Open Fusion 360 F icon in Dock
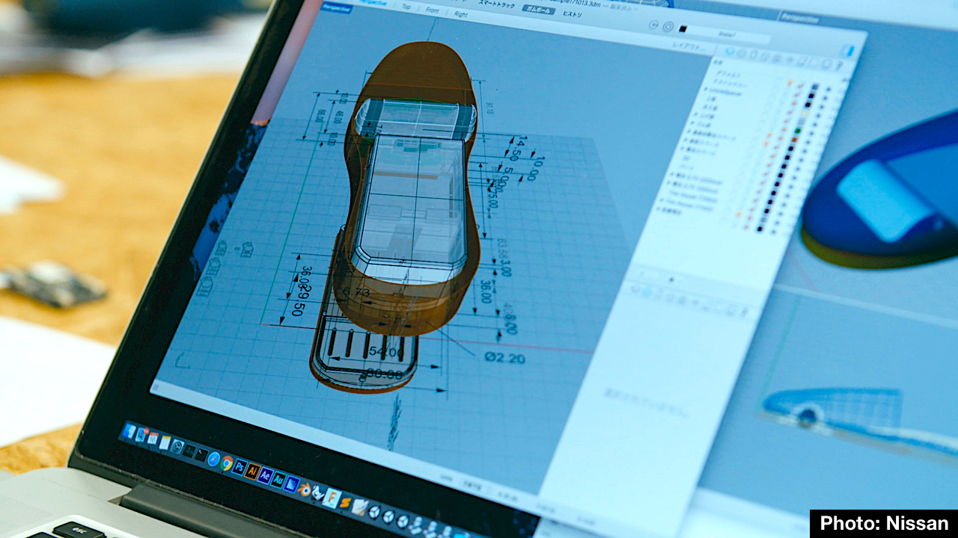The width and height of the screenshot is (958, 538). click(x=332, y=498)
